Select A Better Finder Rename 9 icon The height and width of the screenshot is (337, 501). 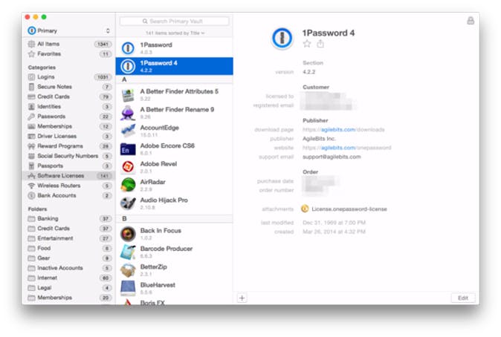(128, 113)
